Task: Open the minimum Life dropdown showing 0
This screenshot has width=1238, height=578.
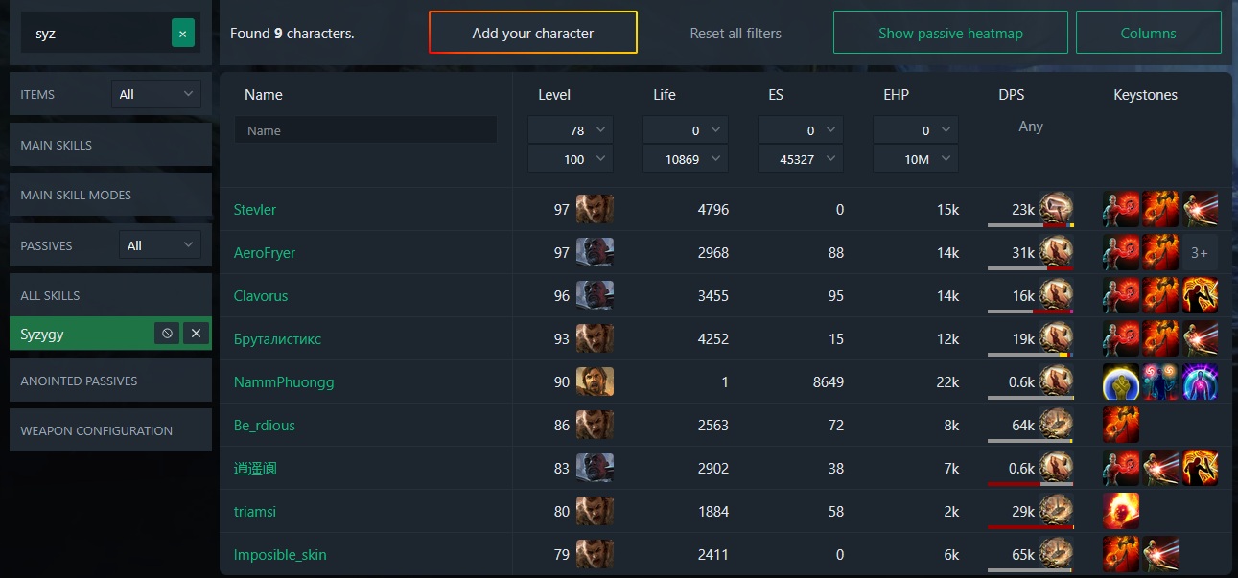Action: pyautogui.click(x=686, y=130)
